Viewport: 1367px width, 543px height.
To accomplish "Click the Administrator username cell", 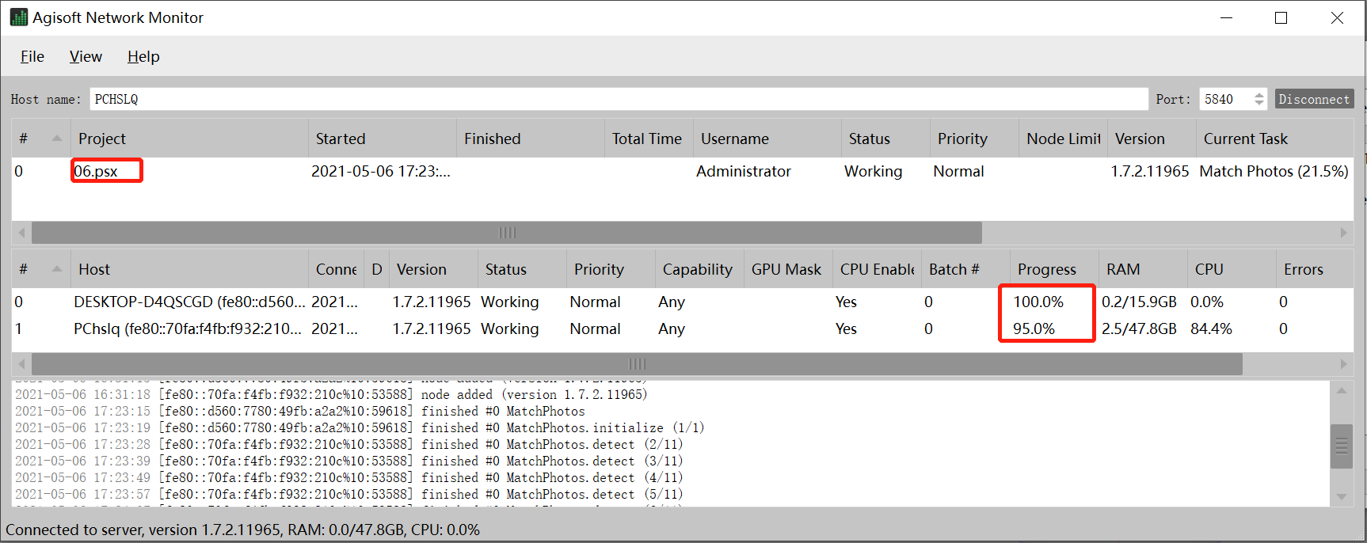I will [x=744, y=171].
